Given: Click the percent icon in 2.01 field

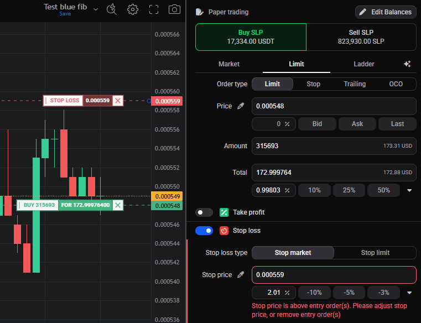Looking at the screenshot, I should (x=287, y=293).
